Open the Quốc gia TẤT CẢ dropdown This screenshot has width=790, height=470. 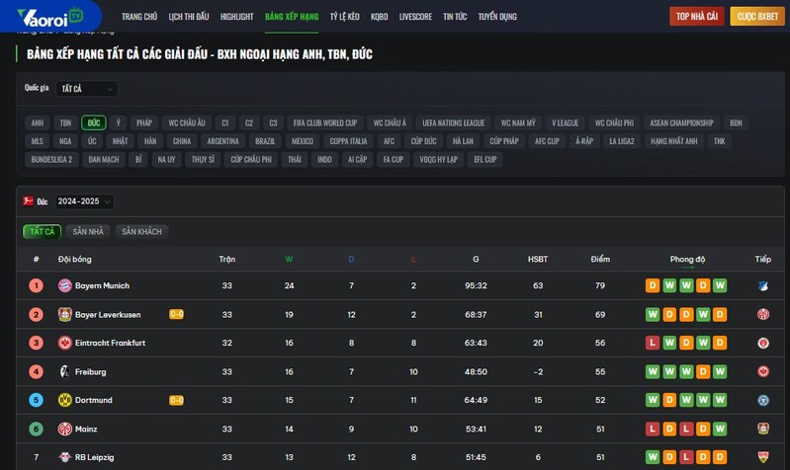(87, 89)
